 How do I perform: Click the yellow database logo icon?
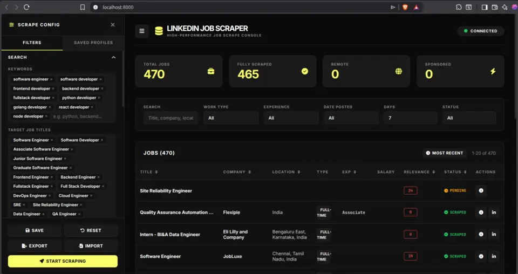pyautogui.click(x=159, y=31)
